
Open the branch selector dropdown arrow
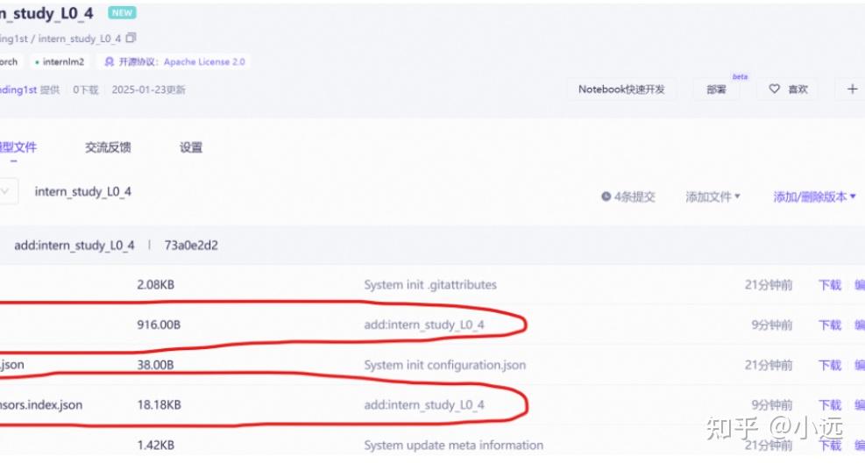[x=7, y=192]
